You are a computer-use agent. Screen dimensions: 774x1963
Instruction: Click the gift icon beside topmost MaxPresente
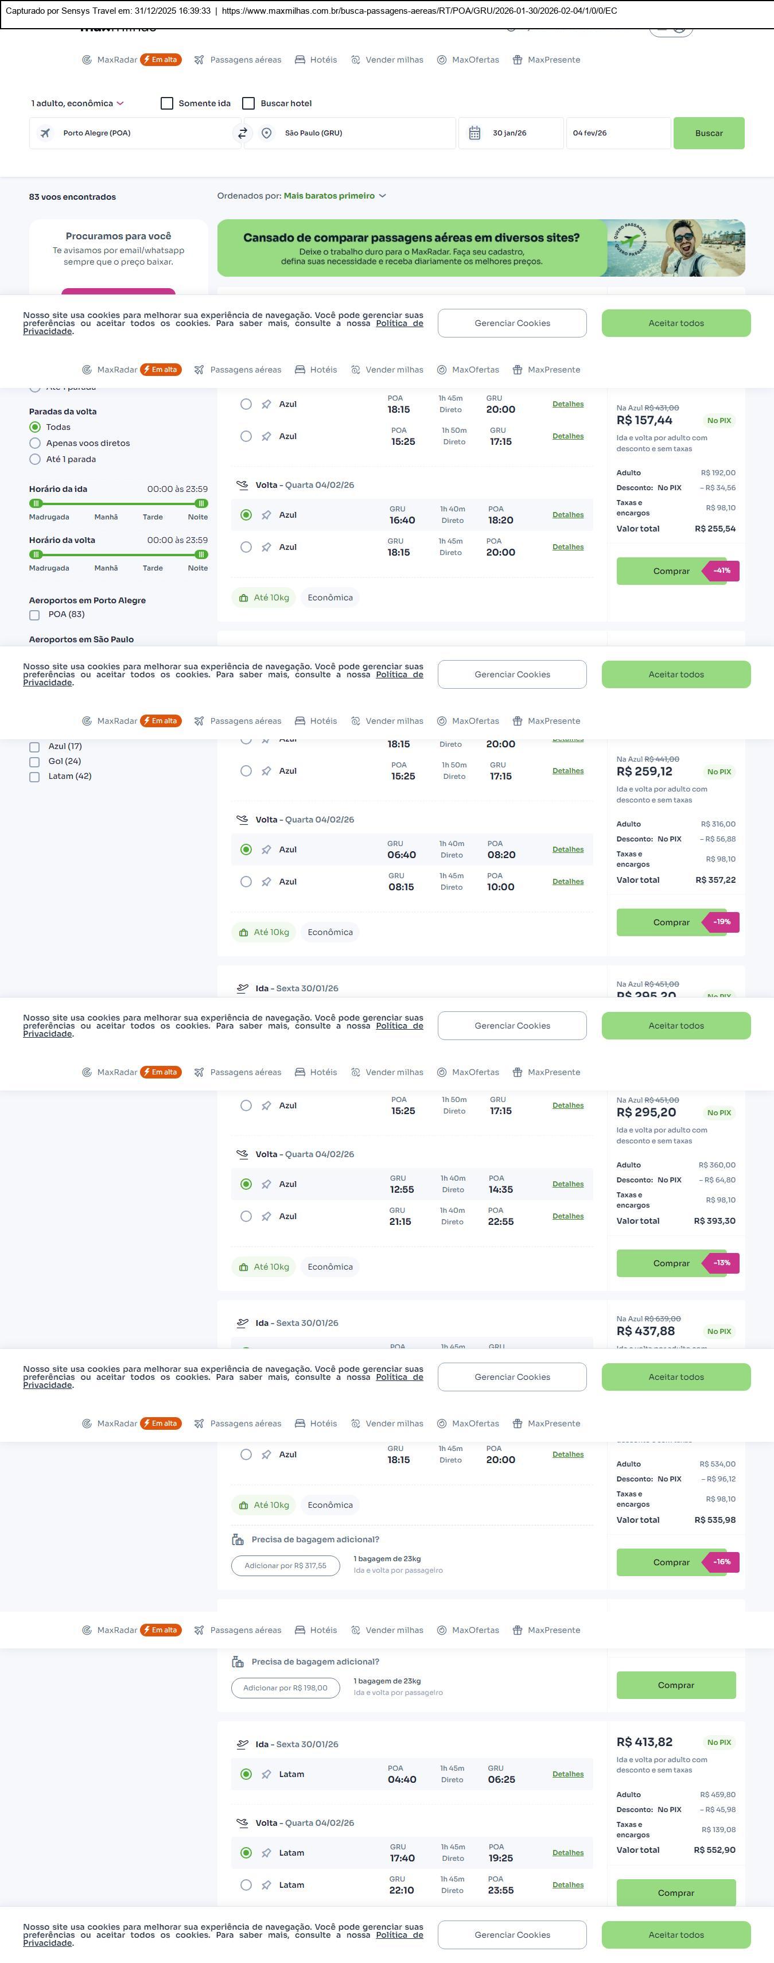point(518,60)
